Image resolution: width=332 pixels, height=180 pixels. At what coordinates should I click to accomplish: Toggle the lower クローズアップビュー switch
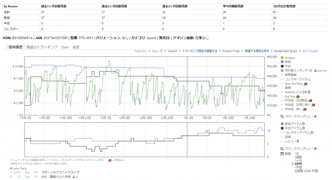click(x=316, y=148)
